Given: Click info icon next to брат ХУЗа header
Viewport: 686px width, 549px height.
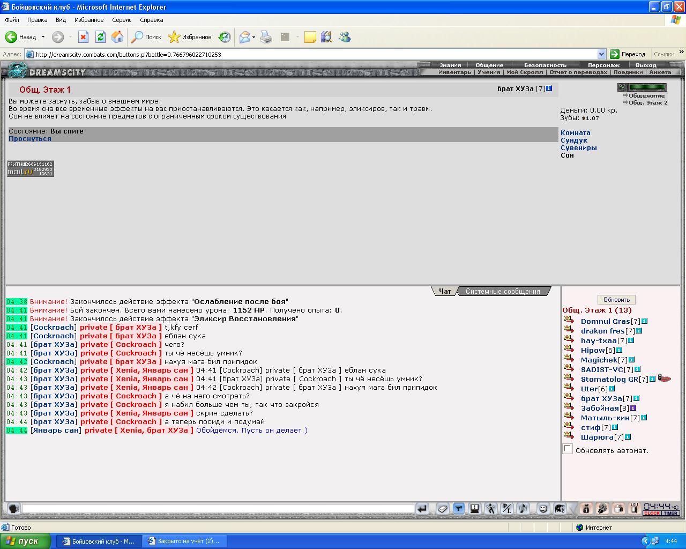Looking at the screenshot, I should tap(549, 88).
